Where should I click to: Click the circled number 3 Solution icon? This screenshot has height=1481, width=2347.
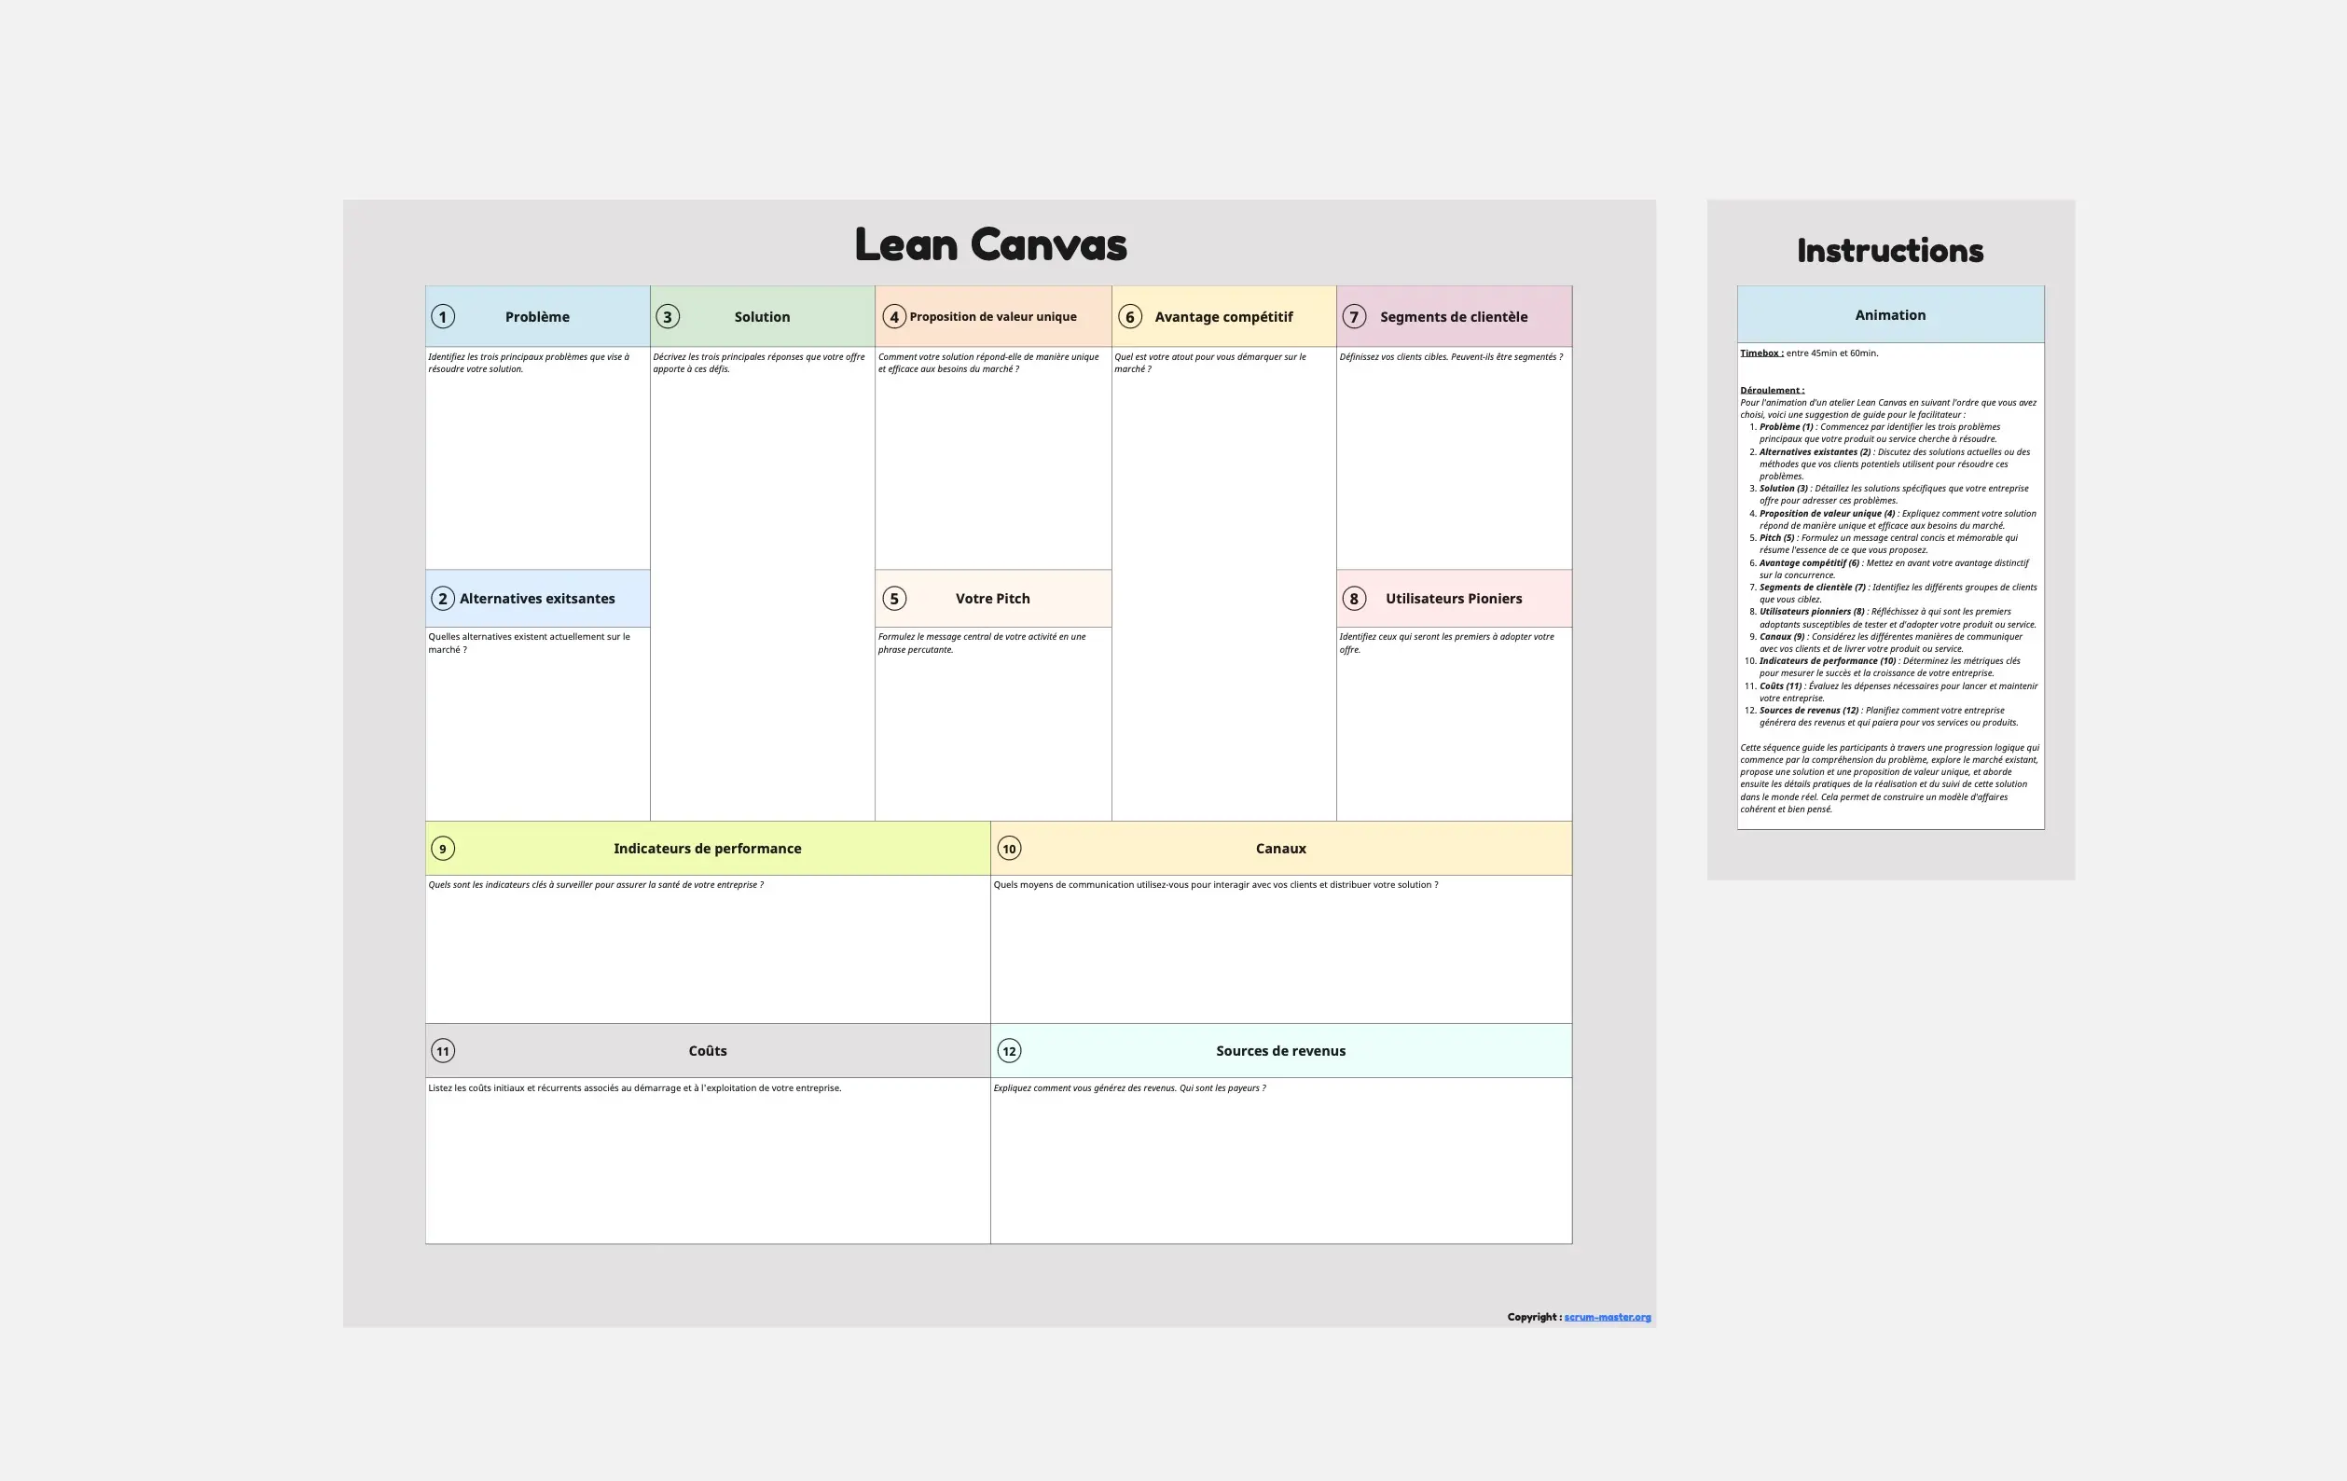pos(669,314)
